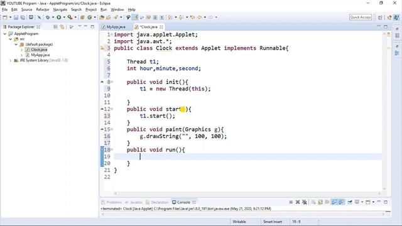402x226 pixels.
Task: Click the Last Edit Location arrow icon
Action: click(192, 17)
